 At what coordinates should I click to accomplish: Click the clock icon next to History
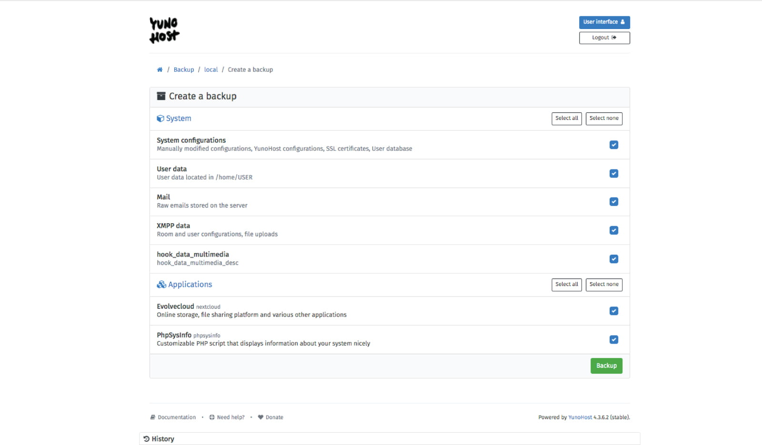click(146, 438)
